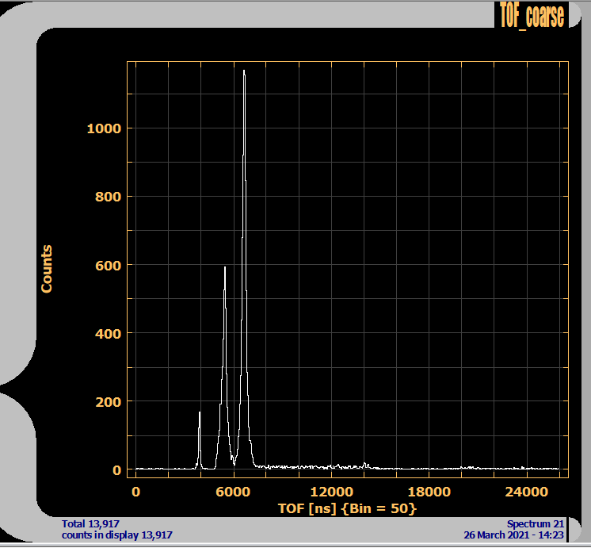
Task: Click the 24000 x-axis tick label
Action: 527,492
